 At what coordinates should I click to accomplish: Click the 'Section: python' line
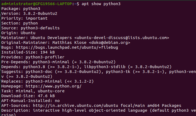click(19, 23)
